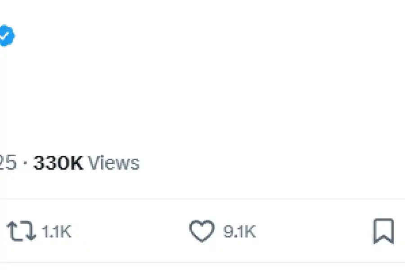Viewport: 405px width, 270px height.
Task: Click the 1.1K repost count
Action: click(57, 232)
